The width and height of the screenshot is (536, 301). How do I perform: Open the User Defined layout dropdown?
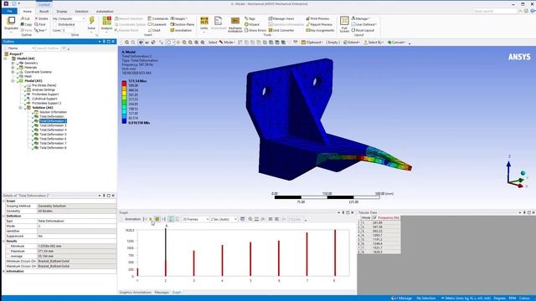[x=364, y=24]
